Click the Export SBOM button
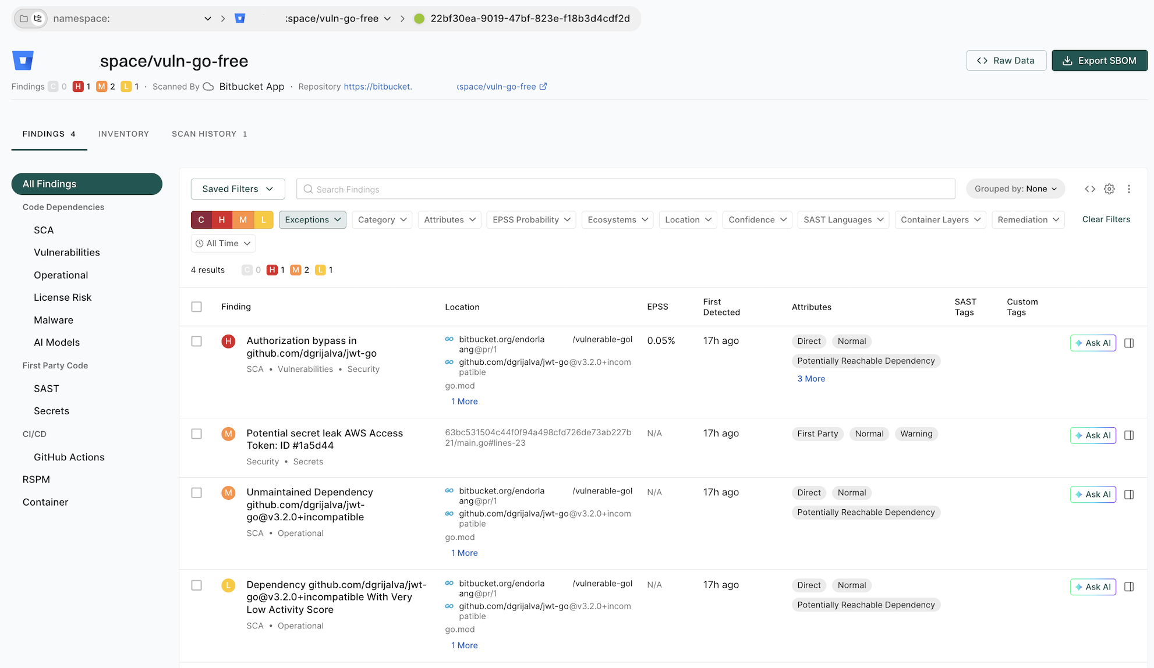Viewport: 1154px width, 668px height. (1099, 61)
